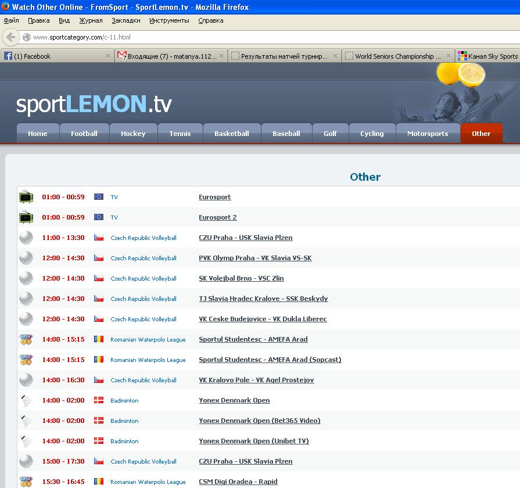Screen dimensions: 520x488
Task: Open the Инструменты menu
Action: tap(169, 20)
